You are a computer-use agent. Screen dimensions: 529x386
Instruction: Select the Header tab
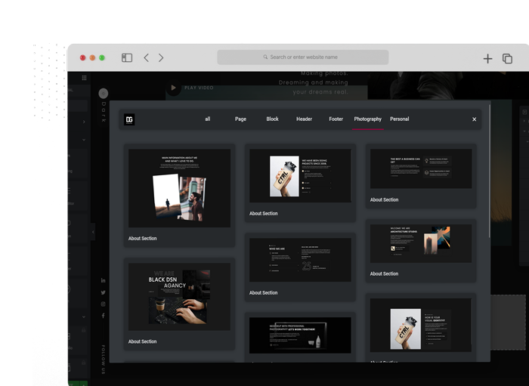pos(304,119)
